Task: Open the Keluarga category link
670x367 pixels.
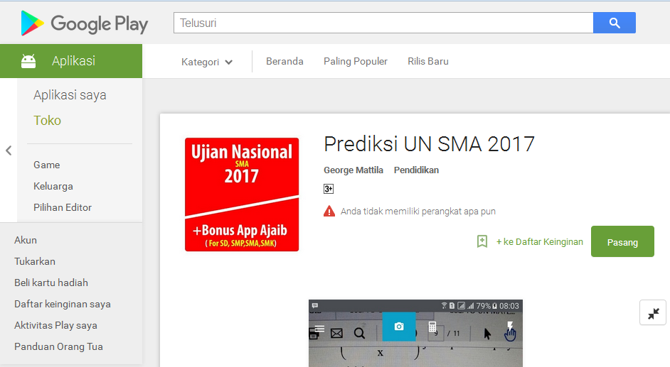Action: (x=53, y=186)
